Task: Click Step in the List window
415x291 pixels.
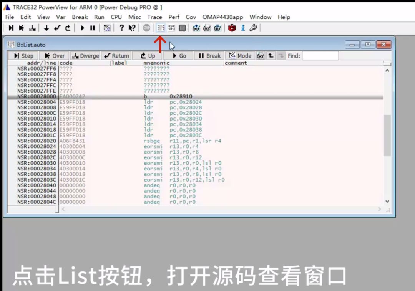Action: pos(23,56)
